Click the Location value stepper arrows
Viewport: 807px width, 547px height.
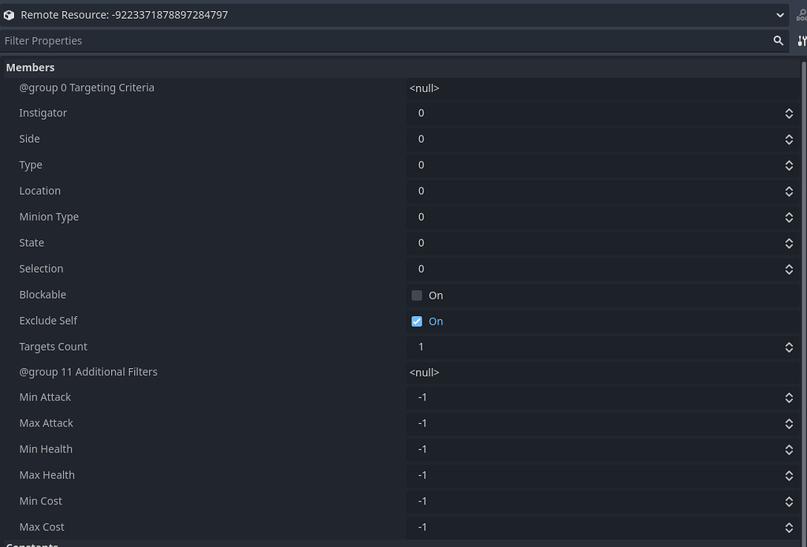pyautogui.click(x=788, y=191)
